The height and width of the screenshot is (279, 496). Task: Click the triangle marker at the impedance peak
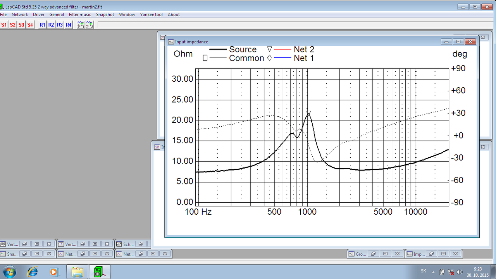coord(309,113)
